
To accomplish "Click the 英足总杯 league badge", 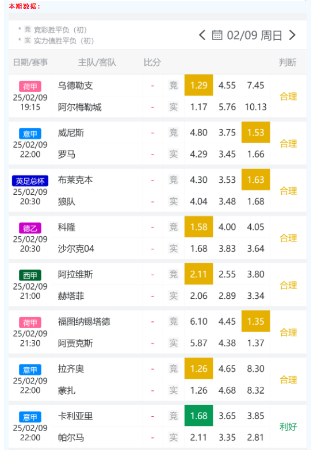I will coord(30,181).
